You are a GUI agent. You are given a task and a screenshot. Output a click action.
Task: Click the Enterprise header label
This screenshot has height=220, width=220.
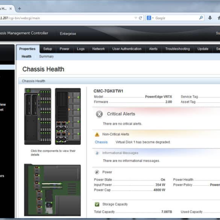68,34
